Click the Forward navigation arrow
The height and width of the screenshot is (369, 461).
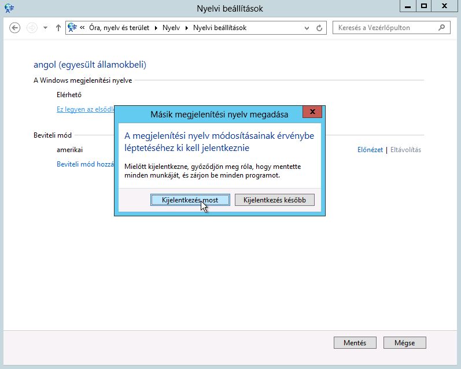[32, 28]
